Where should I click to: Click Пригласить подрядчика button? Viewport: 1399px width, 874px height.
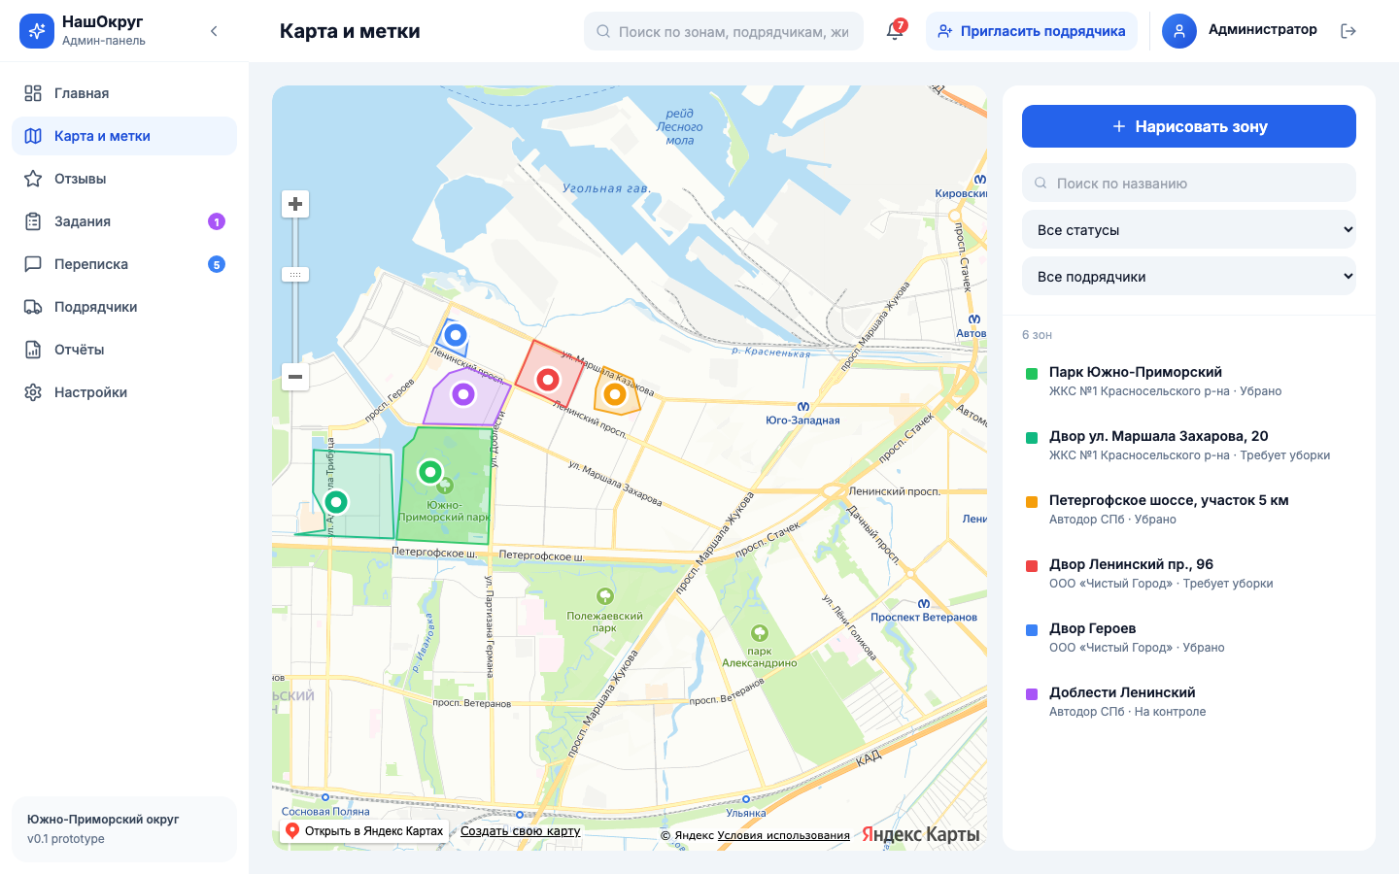point(1032,31)
